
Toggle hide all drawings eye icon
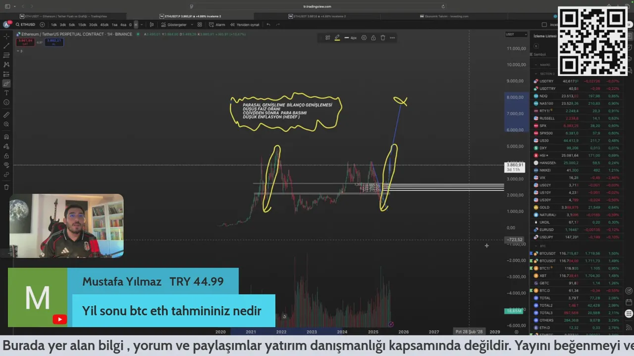(x=6, y=165)
